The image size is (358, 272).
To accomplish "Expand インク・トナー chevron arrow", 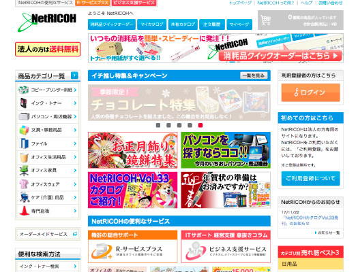I will (75, 103).
